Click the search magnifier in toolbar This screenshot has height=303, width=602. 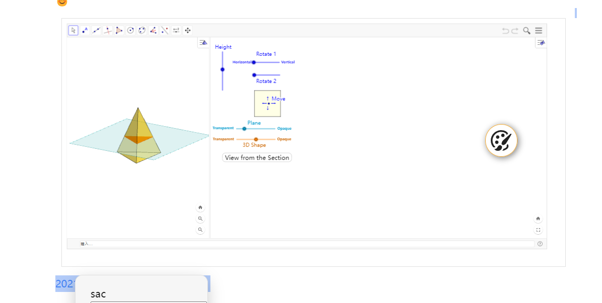pyautogui.click(x=526, y=30)
